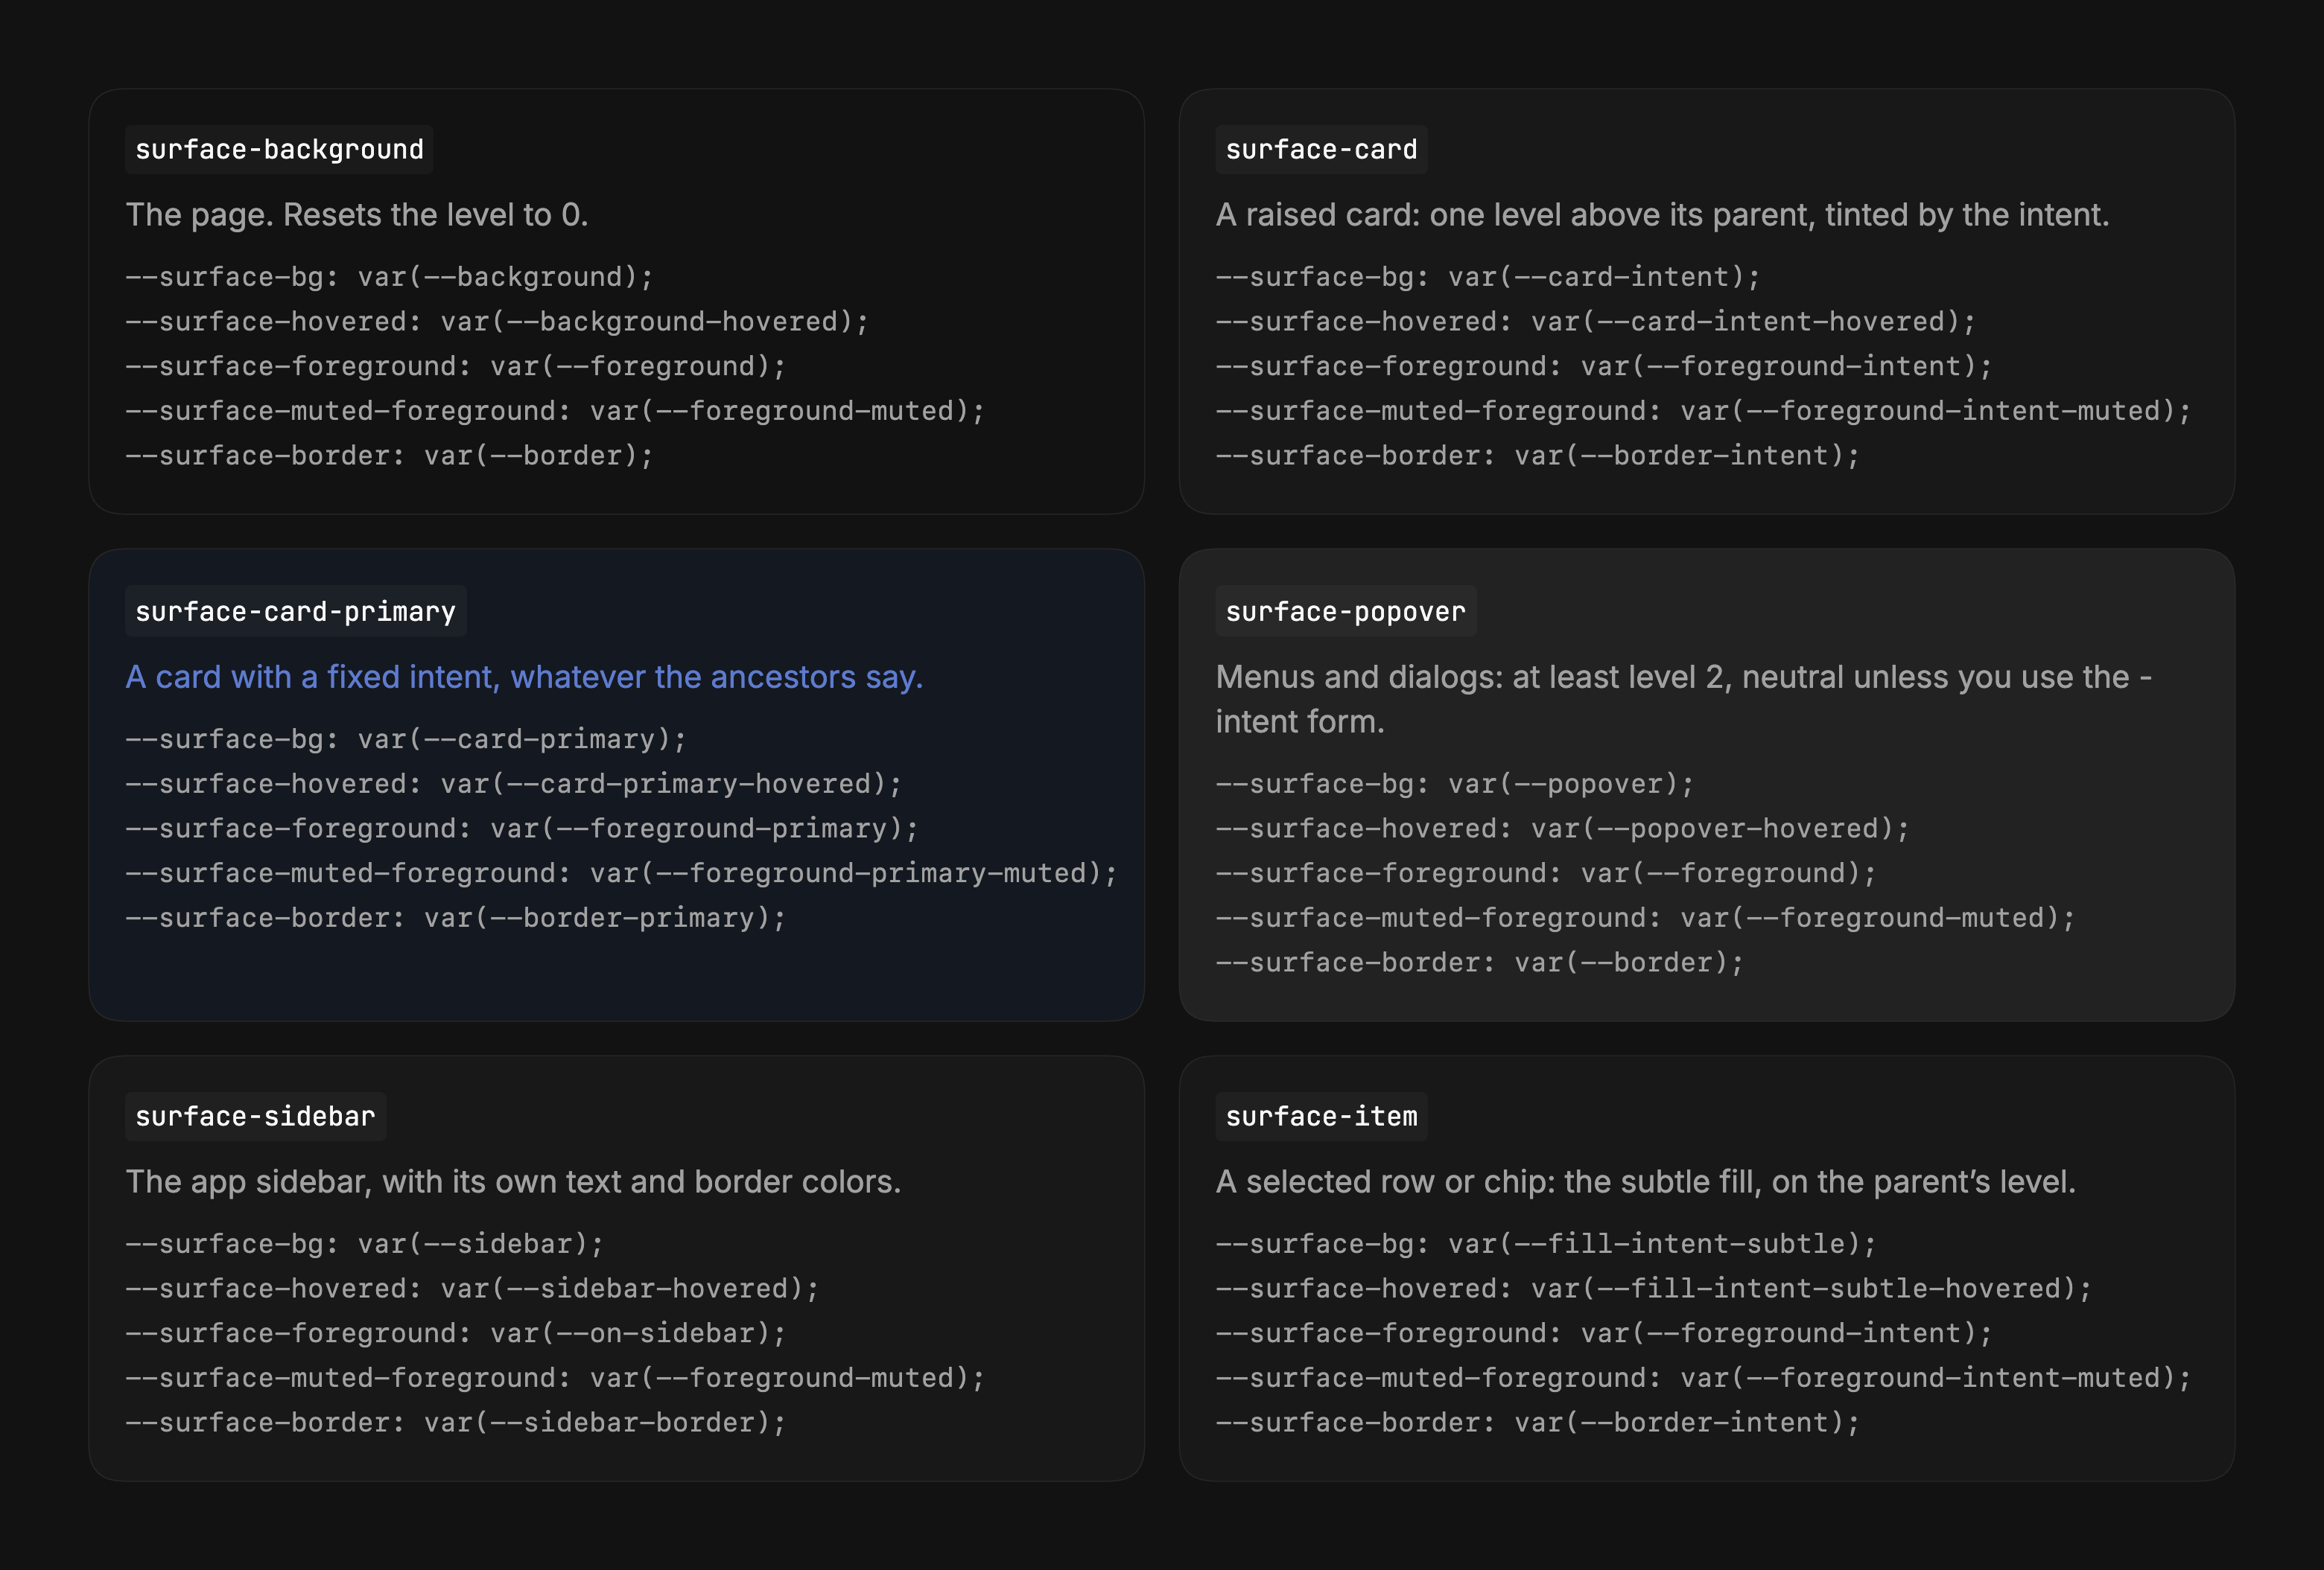Click the '--surface-bg: var(--card-primary);' line
Image resolution: width=2324 pixels, height=1570 pixels.
(406, 739)
